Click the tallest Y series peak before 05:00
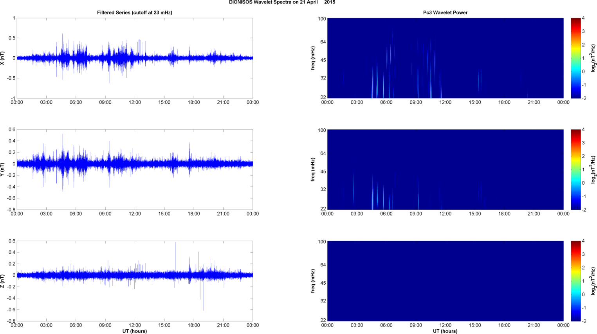The image size is (597, 334). pos(63,147)
